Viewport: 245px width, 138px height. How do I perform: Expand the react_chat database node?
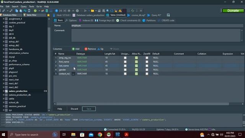(x=3, y=80)
